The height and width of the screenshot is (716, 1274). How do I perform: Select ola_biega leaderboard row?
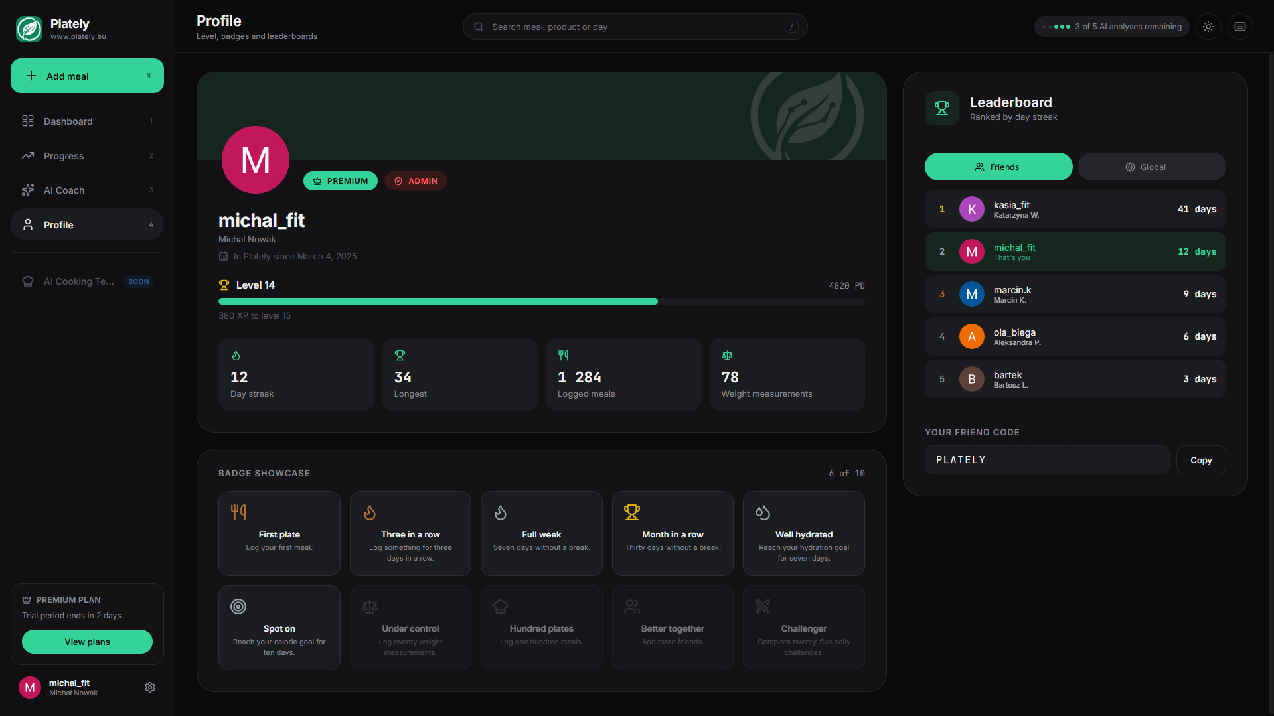pyautogui.click(x=1075, y=336)
